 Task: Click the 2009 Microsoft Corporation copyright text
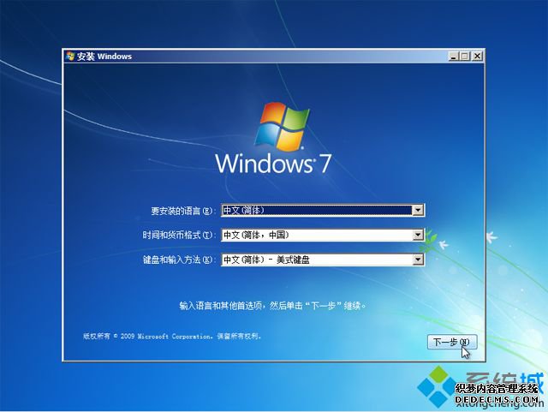click(172, 336)
